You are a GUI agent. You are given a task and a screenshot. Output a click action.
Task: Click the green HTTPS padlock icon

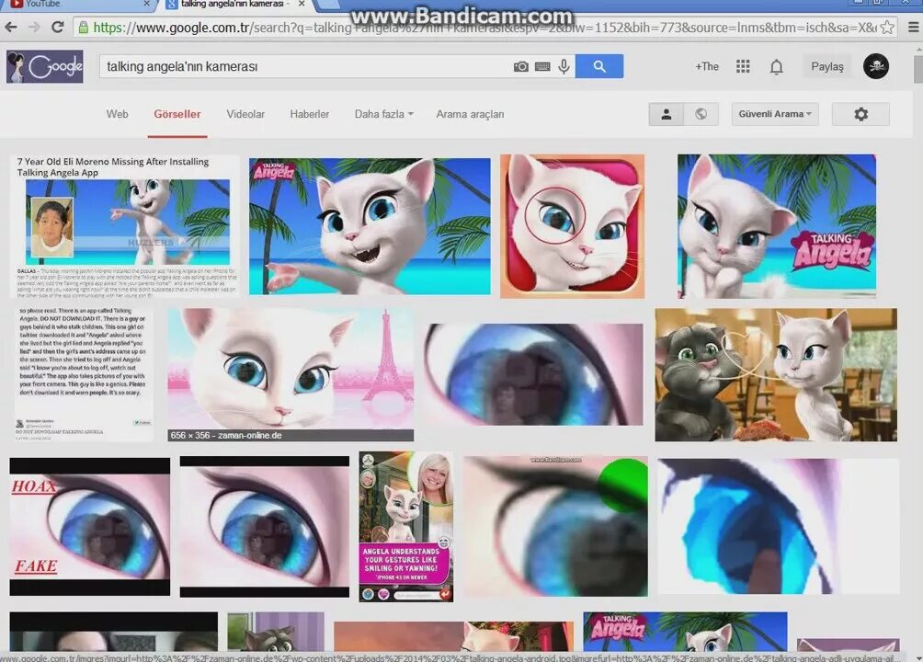click(x=84, y=27)
